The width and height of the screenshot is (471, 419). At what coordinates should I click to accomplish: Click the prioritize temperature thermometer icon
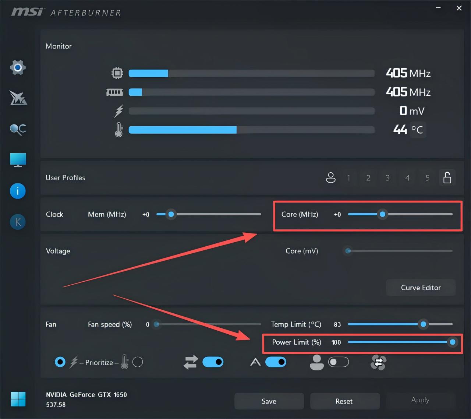[124, 362]
